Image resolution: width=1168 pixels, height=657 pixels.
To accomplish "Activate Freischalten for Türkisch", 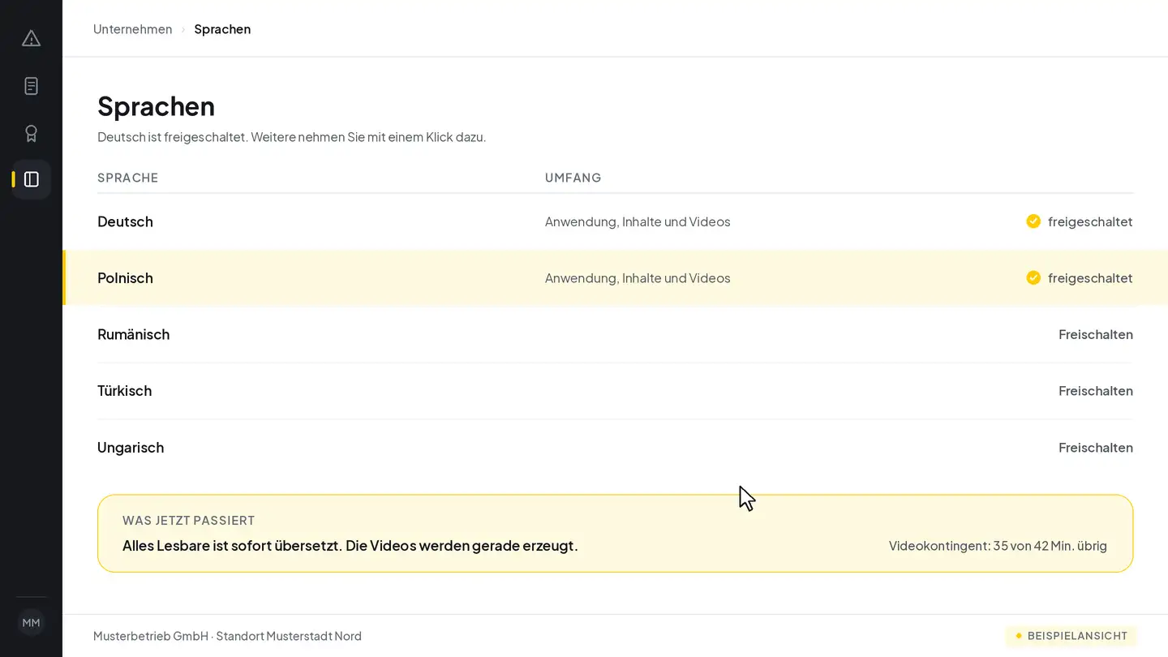I will [1096, 391].
